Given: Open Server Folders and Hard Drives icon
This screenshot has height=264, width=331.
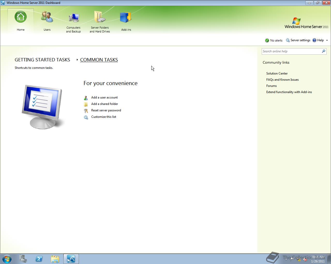Looking at the screenshot, I should [100, 17].
